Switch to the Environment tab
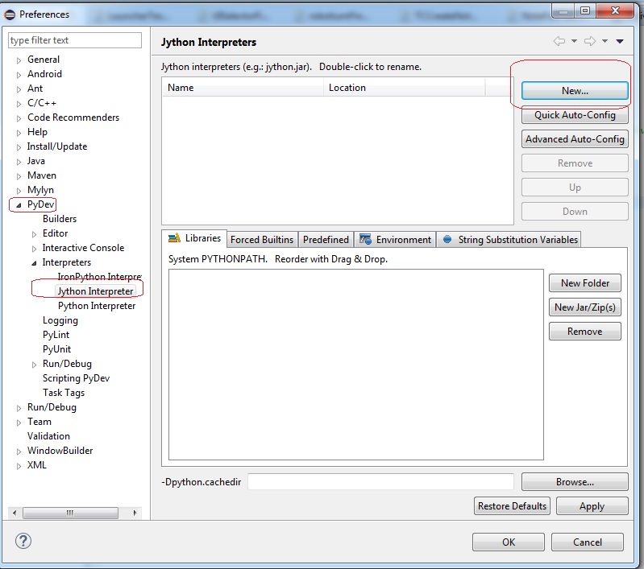This screenshot has height=569, width=644. (x=396, y=240)
